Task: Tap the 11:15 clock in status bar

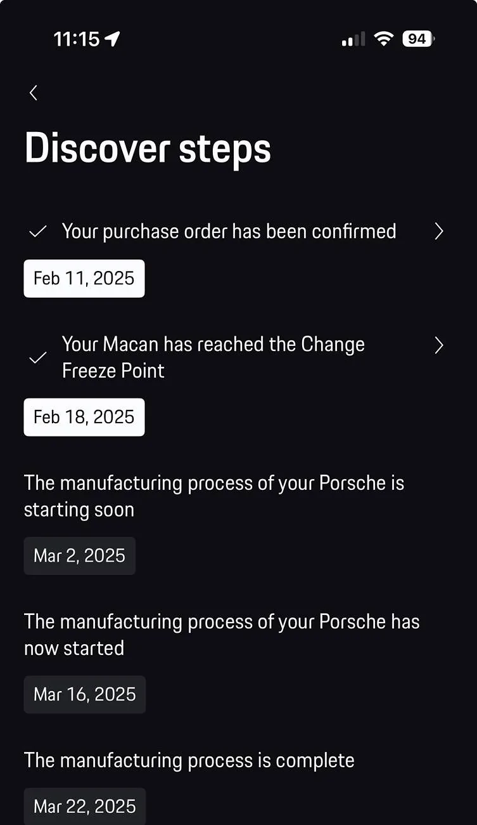Action: [77, 39]
